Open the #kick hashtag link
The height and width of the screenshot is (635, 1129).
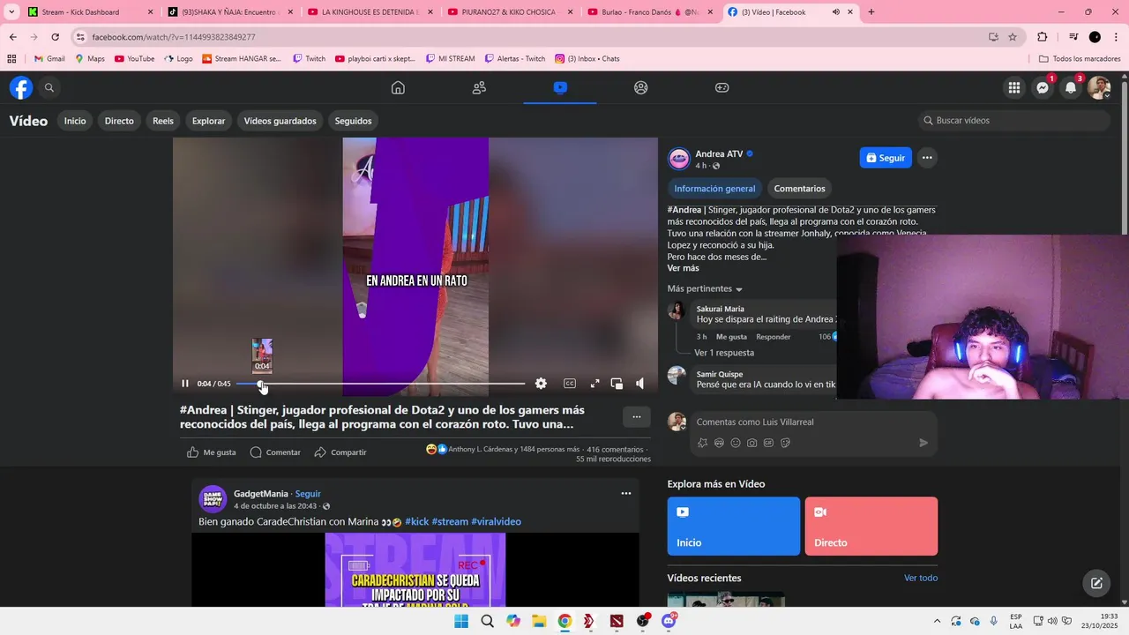coord(416,522)
